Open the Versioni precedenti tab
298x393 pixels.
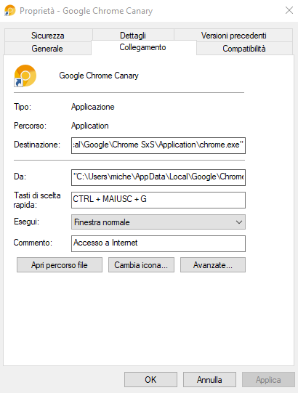tap(233, 35)
